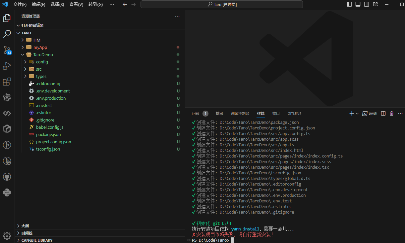
Task: Toggle primary side bar visibility
Action: 349,4
